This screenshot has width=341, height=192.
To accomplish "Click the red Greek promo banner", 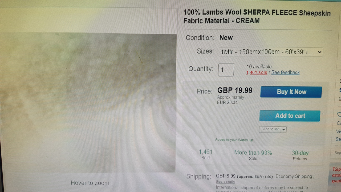I will (335, 175).
